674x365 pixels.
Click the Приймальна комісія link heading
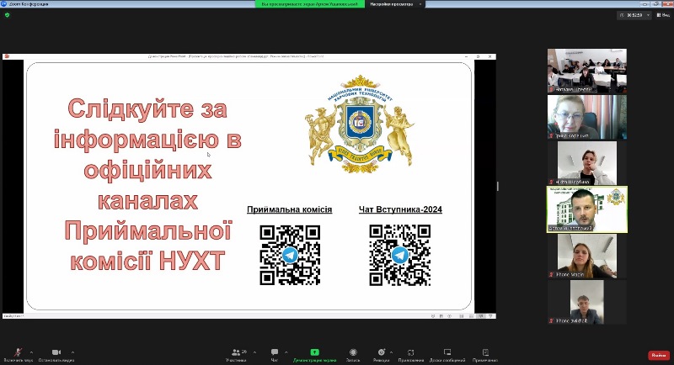289,209
